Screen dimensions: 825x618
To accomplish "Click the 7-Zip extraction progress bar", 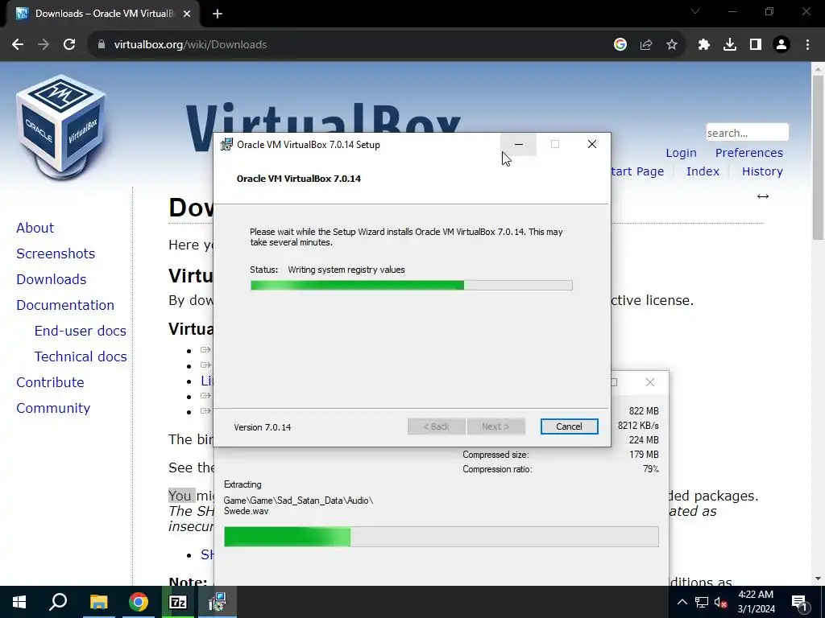I will point(441,537).
